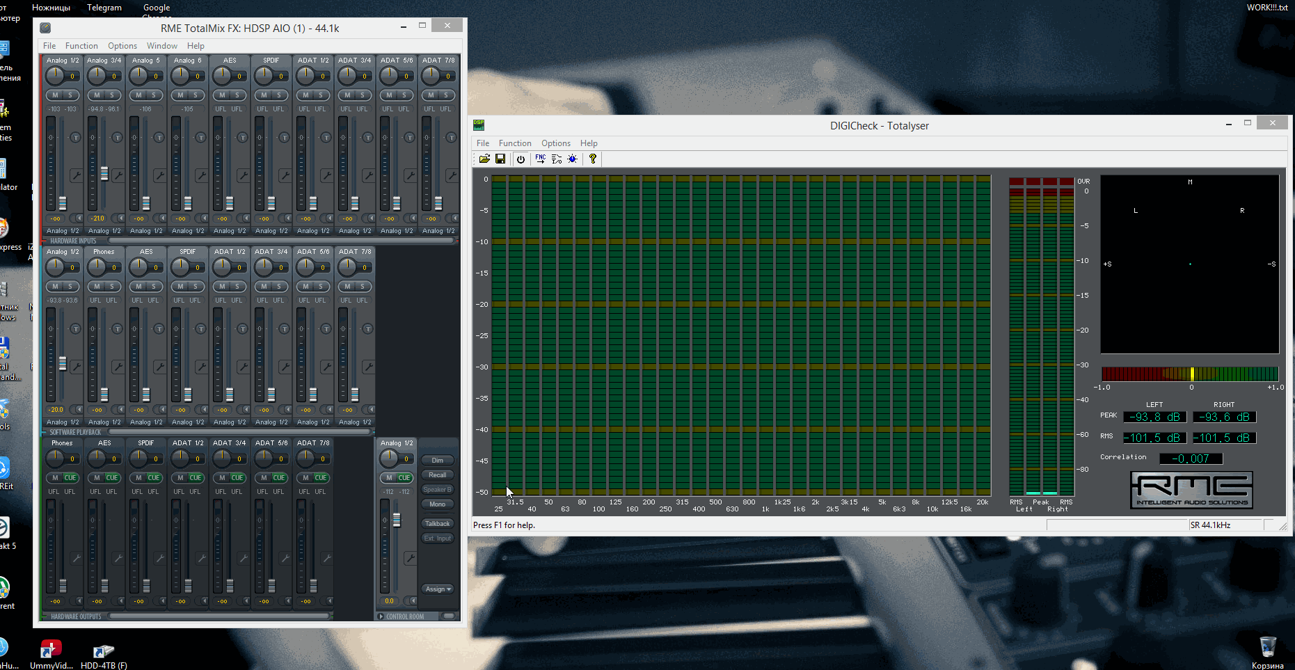Click the Dim button
This screenshot has width=1295, height=670.
tap(438, 461)
